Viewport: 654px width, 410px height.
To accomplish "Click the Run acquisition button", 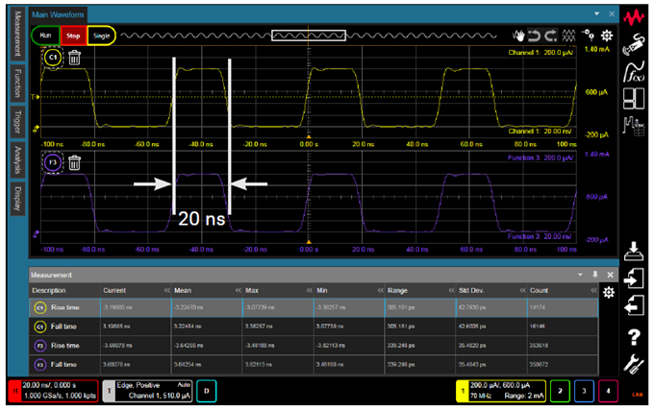I will (x=46, y=36).
